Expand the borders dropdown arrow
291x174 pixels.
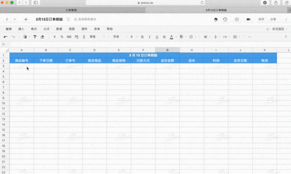(x=196, y=37)
